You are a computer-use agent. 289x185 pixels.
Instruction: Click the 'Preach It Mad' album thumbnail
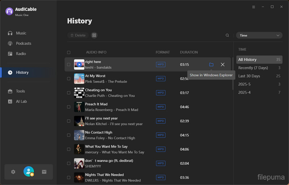coord(79,107)
